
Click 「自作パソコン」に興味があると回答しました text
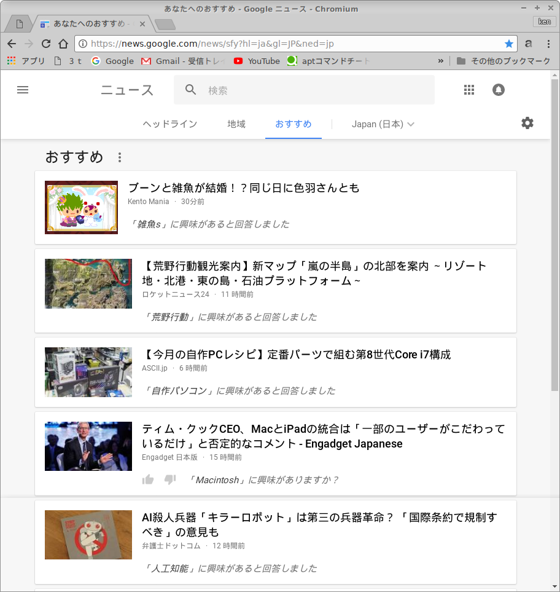coord(239,391)
